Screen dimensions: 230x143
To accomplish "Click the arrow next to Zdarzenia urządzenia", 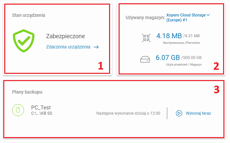I will [x=96, y=47].
